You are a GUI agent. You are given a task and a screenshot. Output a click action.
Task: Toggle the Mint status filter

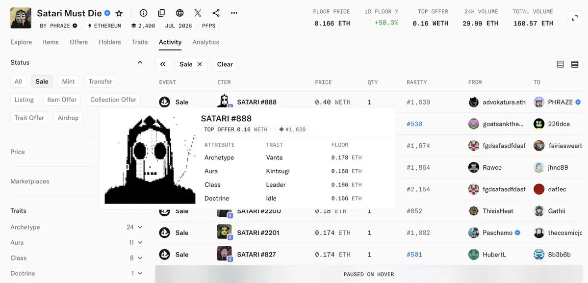68,81
